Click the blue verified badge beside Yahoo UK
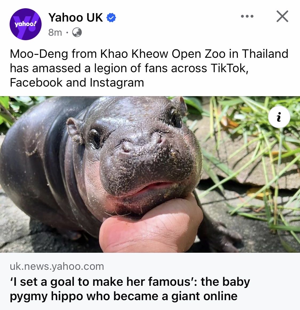 (111, 18)
